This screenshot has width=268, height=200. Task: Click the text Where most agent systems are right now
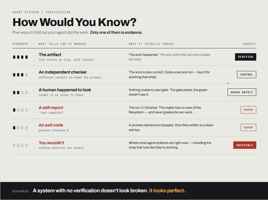tap(158, 143)
